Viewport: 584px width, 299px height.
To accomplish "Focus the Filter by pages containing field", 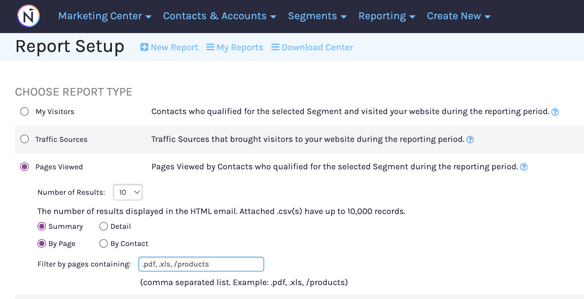I will click(x=201, y=264).
